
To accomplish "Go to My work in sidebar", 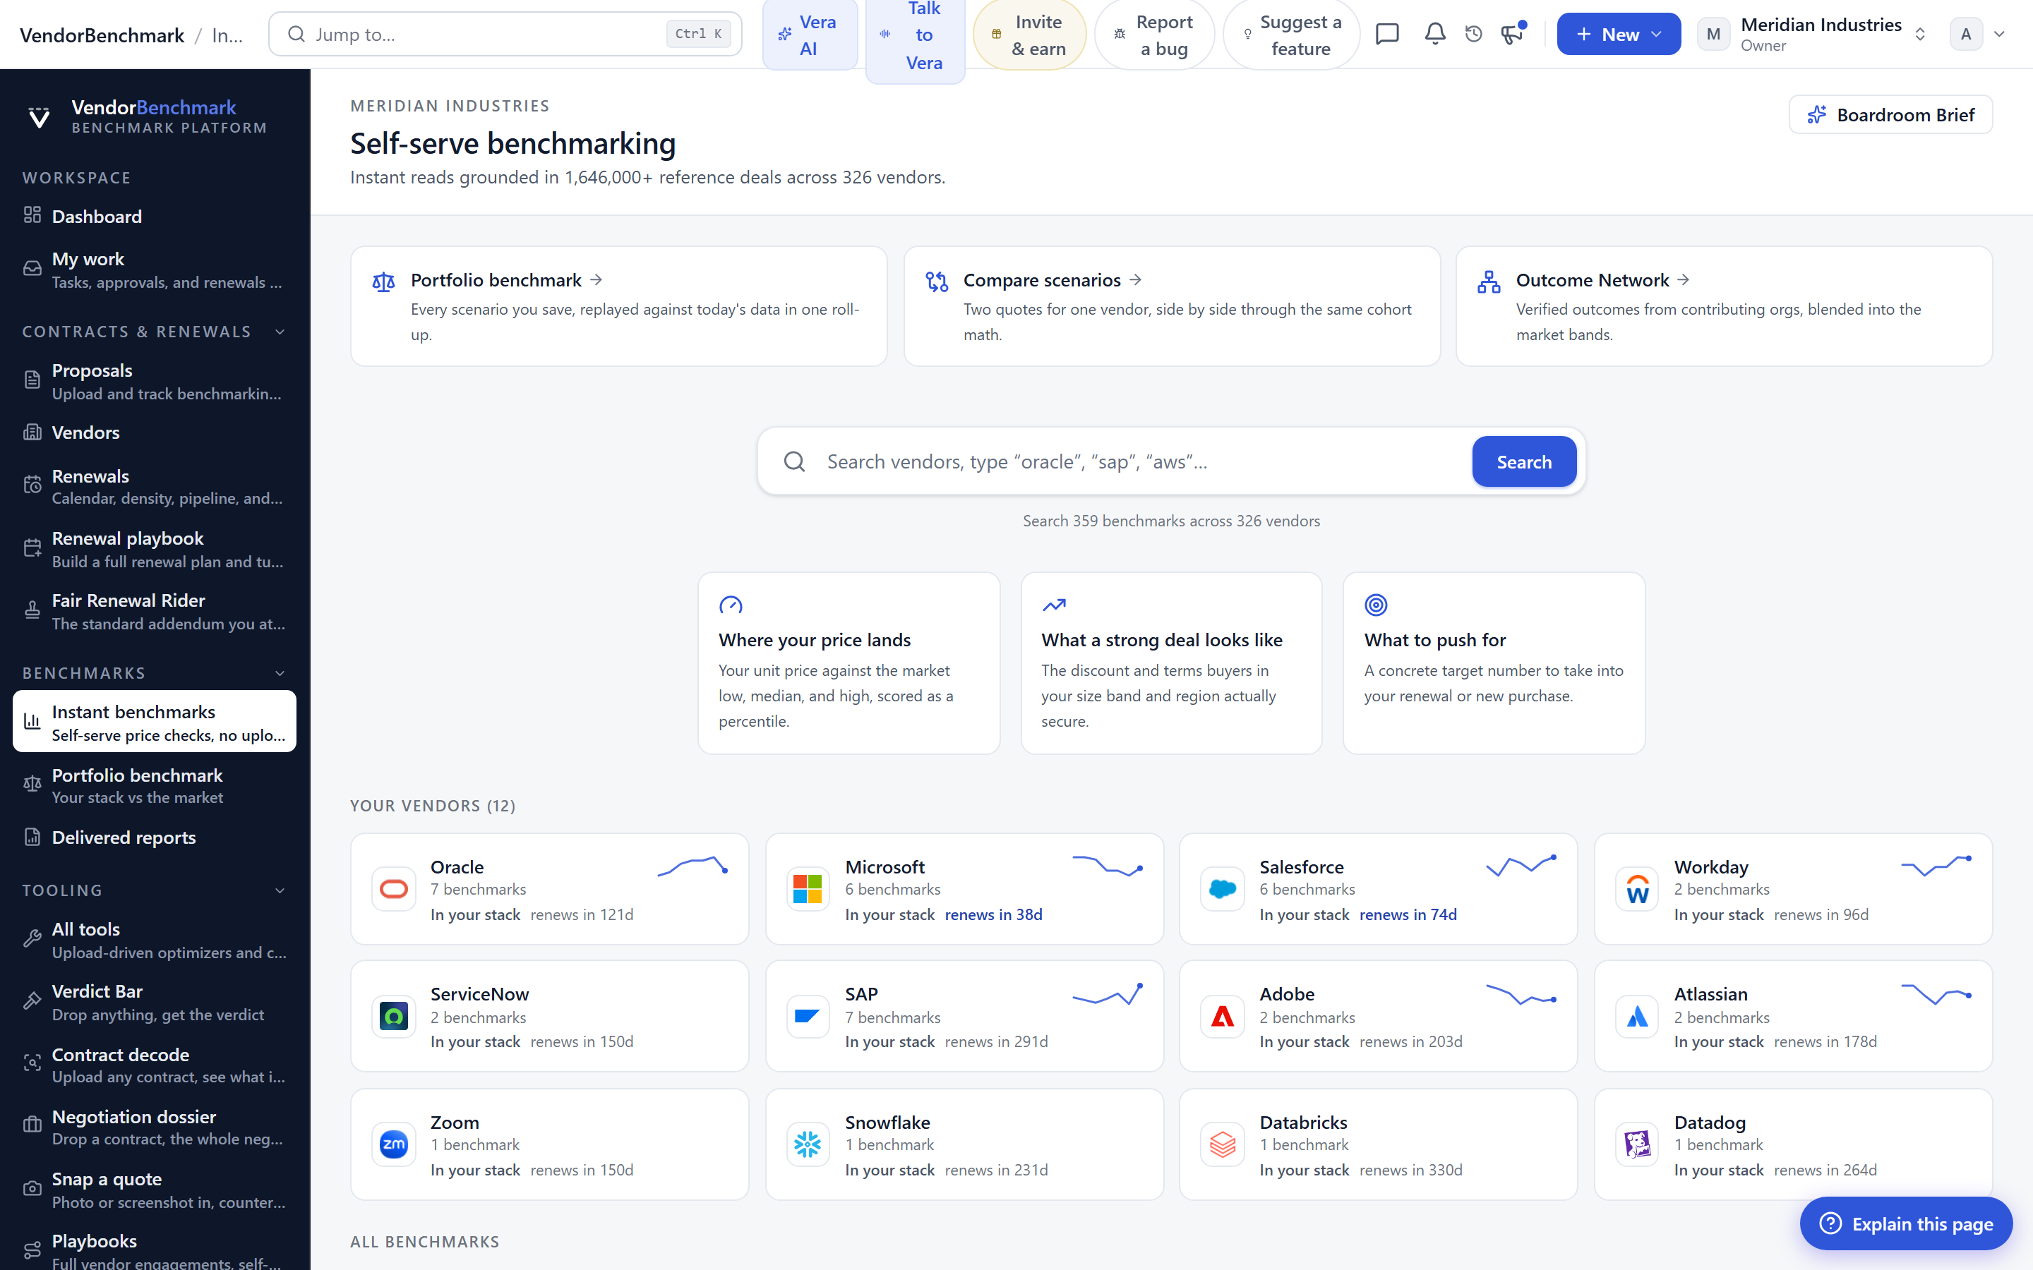I will coord(155,270).
